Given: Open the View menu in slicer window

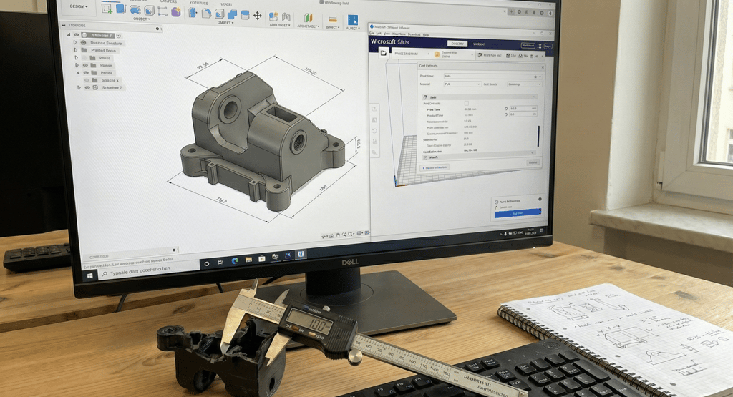Looking at the screenshot, I should [x=387, y=34].
